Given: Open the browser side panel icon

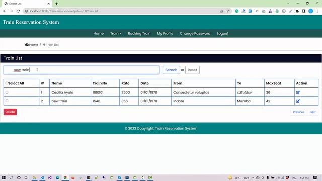Looking at the screenshot, I should pos(304,11).
